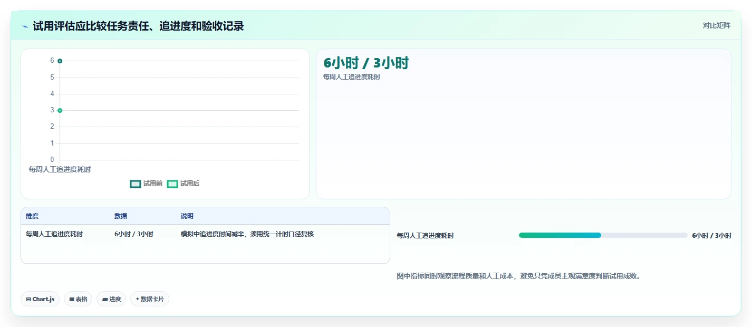Select the Chart.js tag chip
The height and width of the screenshot is (327, 752).
41,299
